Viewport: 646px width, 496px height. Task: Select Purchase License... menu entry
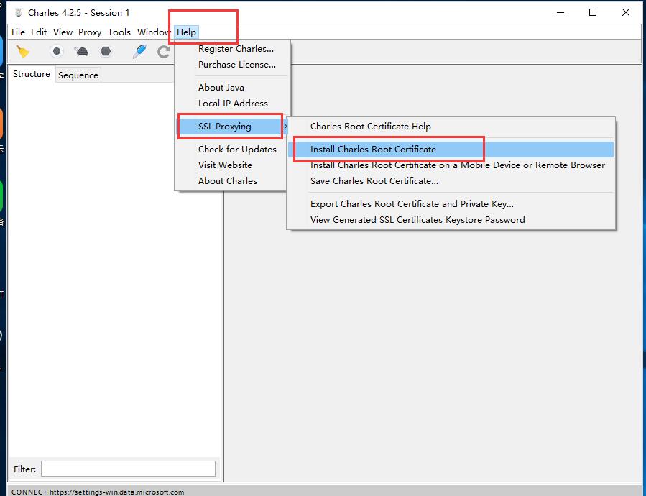(237, 64)
